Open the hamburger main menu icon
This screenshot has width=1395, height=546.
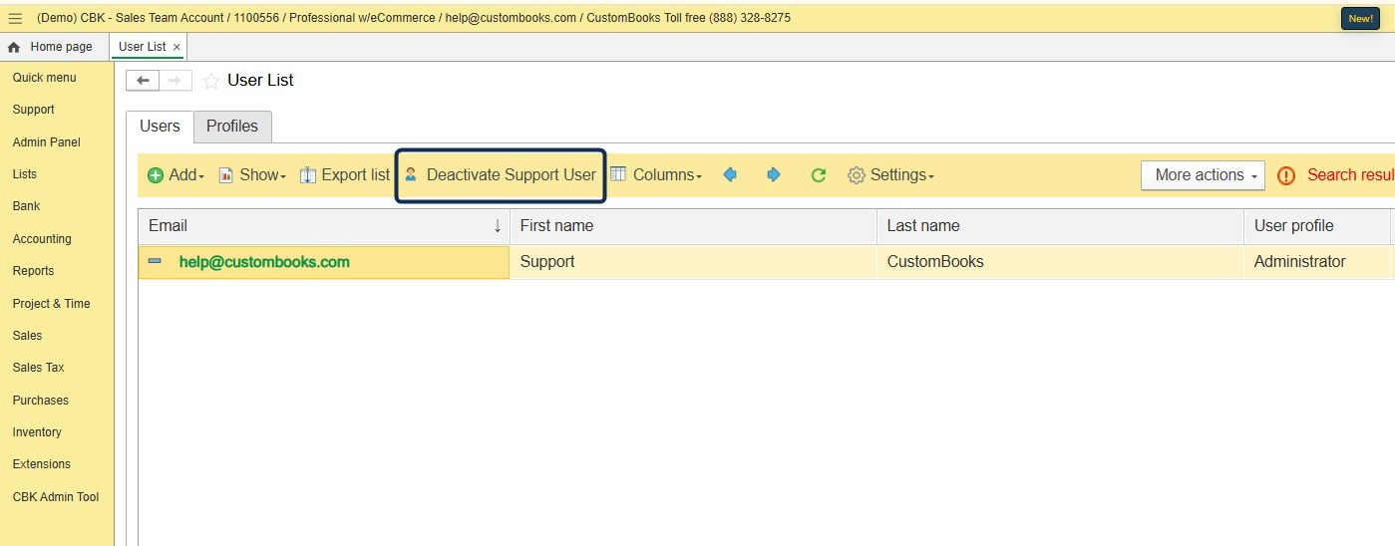(x=15, y=18)
